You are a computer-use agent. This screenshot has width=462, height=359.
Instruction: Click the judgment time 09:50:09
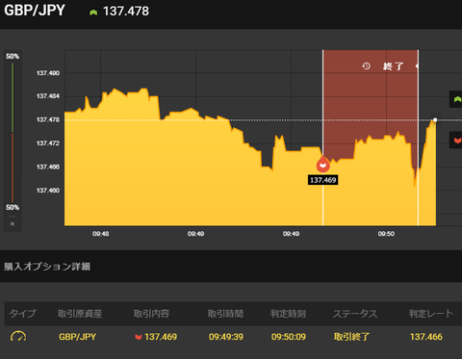289,337
